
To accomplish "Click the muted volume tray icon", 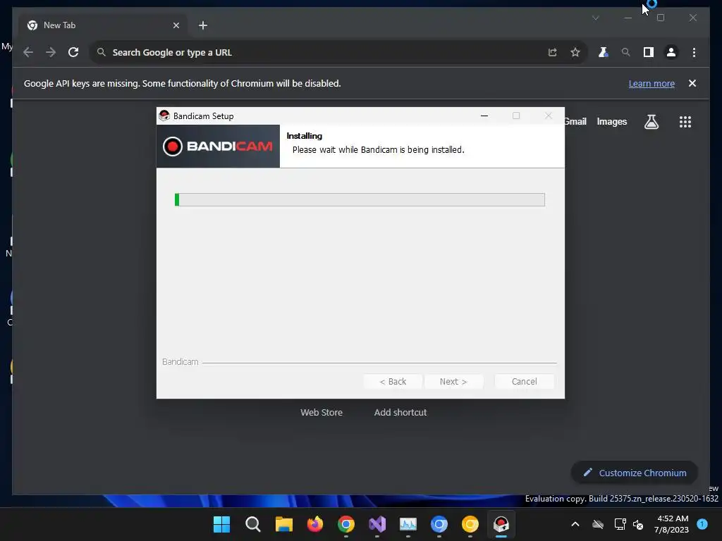I will 637,524.
